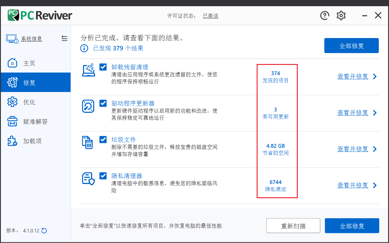Switch to the 优化 sidebar tab

coord(35,102)
